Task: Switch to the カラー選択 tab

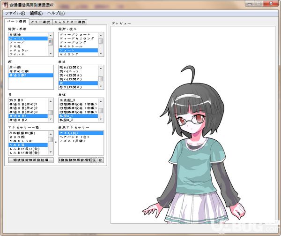Action: (x=40, y=22)
